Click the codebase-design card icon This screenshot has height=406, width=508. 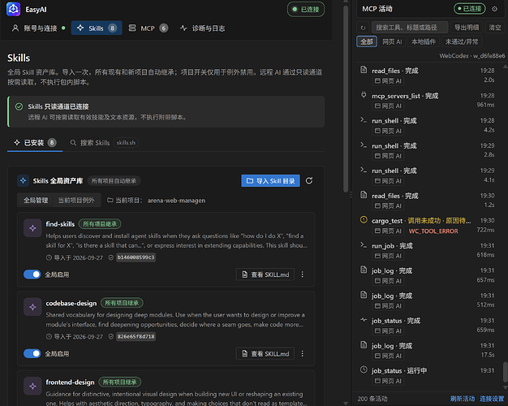tap(32, 307)
